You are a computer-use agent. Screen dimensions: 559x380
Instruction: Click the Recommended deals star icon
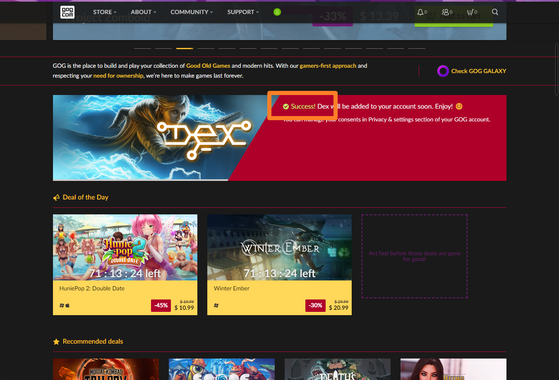coord(56,342)
